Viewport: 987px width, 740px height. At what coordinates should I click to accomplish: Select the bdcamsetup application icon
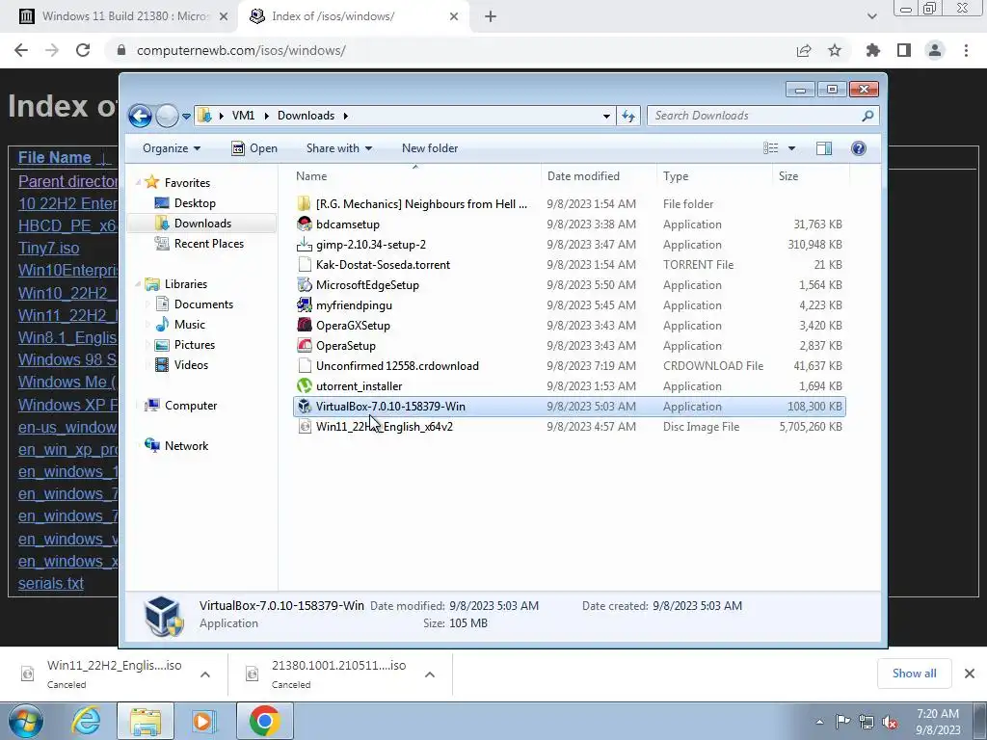click(x=305, y=224)
